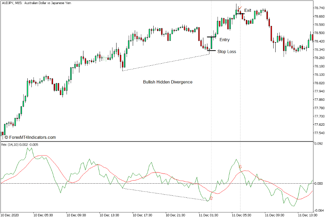The height and width of the screenshot is (219, 330).
Task: Click the red checkmark above the Exit candle
Action: tap(240, 7)
